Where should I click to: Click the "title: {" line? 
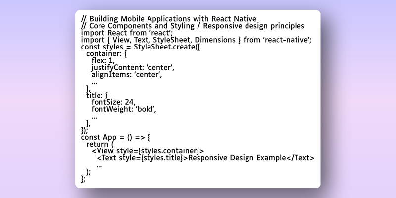(x=97, y=96)
